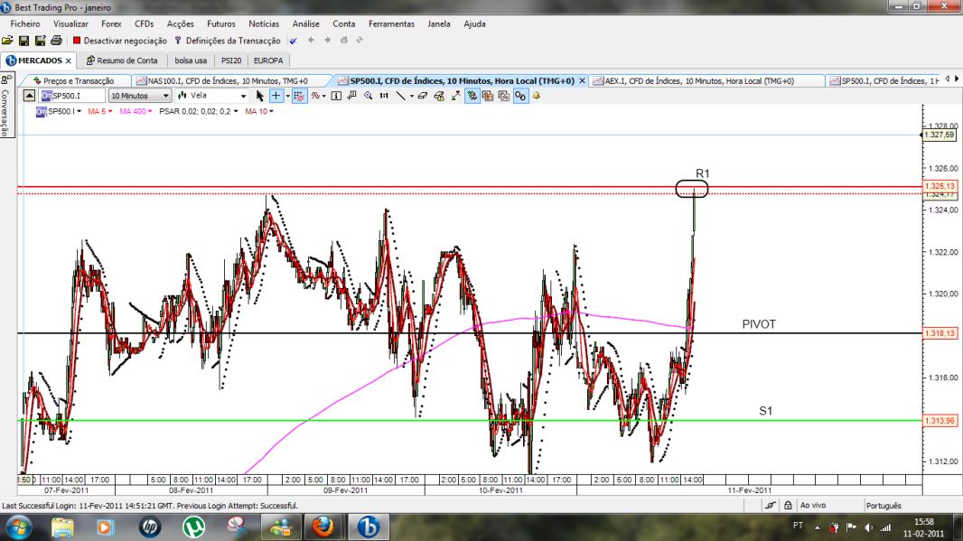Click the link charts chain icon
The height and width of the screenshot is (541, 963).
520,96
